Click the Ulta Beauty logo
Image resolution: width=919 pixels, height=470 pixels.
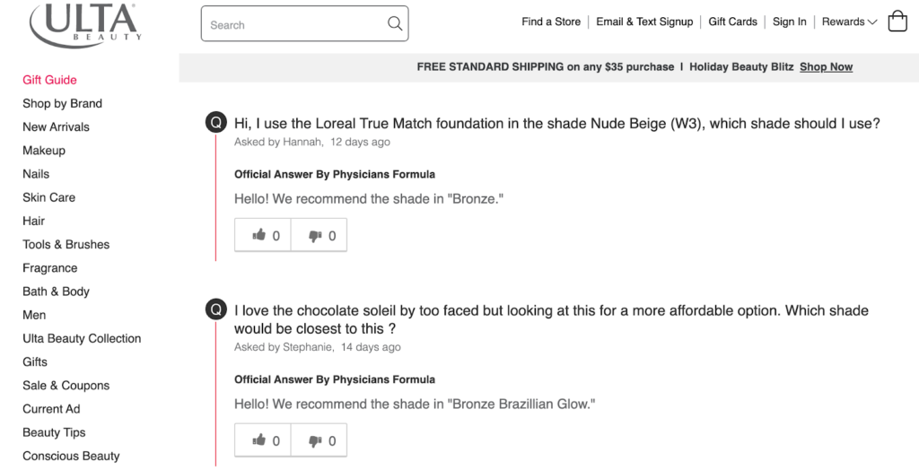pos(85,23)
